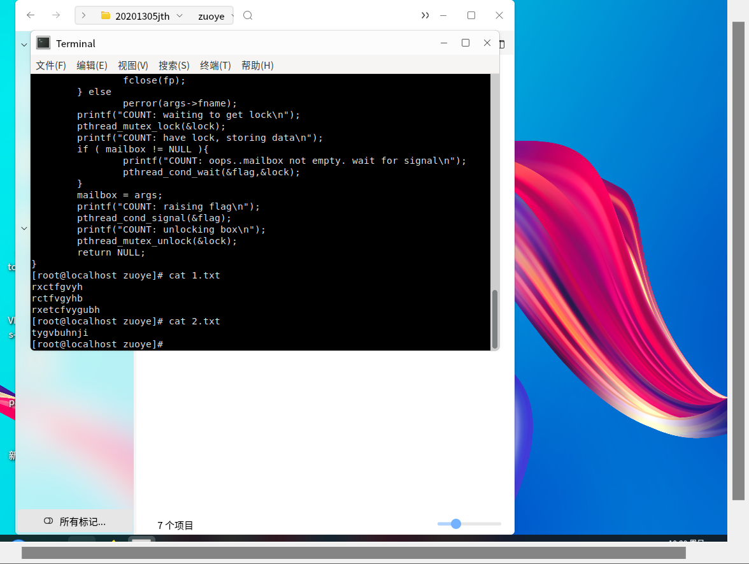The height and width of the screenshot is (564, 749).
Task: Minimize the Terminal window
Action: click(444, 43)
